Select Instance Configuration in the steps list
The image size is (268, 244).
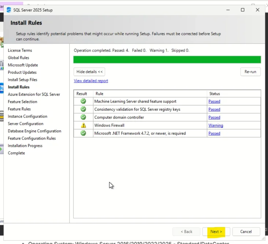coord(27,116)
